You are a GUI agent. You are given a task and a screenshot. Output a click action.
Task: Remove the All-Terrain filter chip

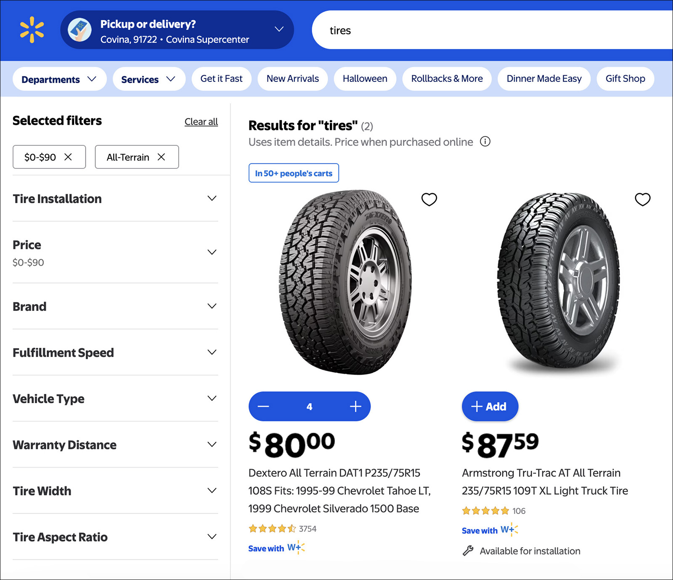pos(161,157)
